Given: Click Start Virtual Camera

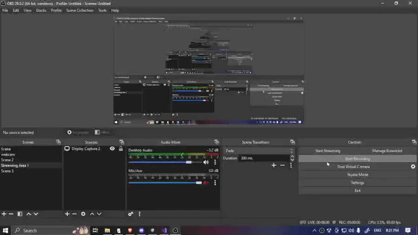Looking at the screenshot, I should tap(353, 167).
